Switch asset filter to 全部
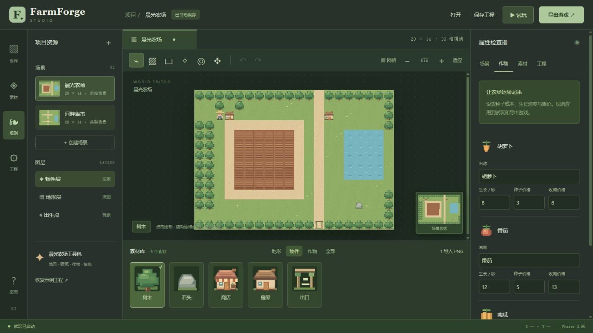Screen dimensions: 593x333 coord(330,251)
